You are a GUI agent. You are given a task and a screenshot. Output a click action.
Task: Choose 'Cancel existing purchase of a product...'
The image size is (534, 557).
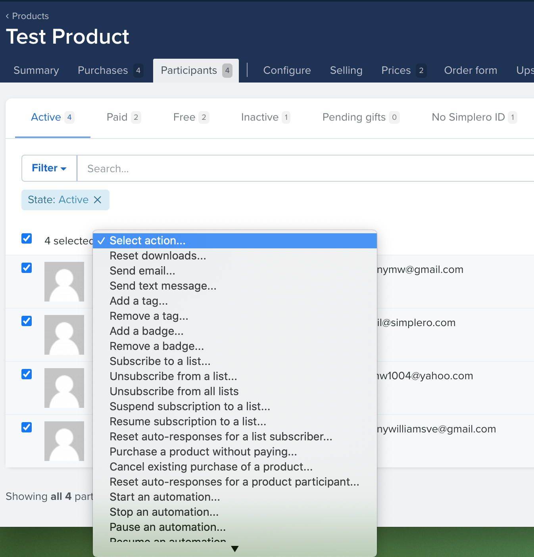pyautogui.click(x=211, y=467)
